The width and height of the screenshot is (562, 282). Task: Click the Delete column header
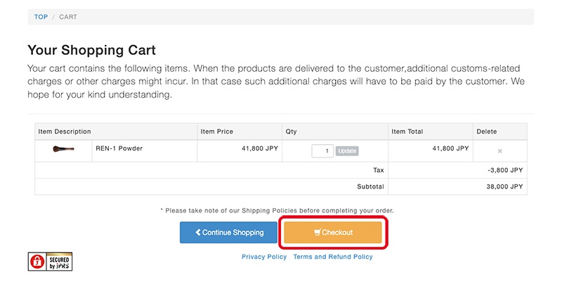(x=486, y=132)
